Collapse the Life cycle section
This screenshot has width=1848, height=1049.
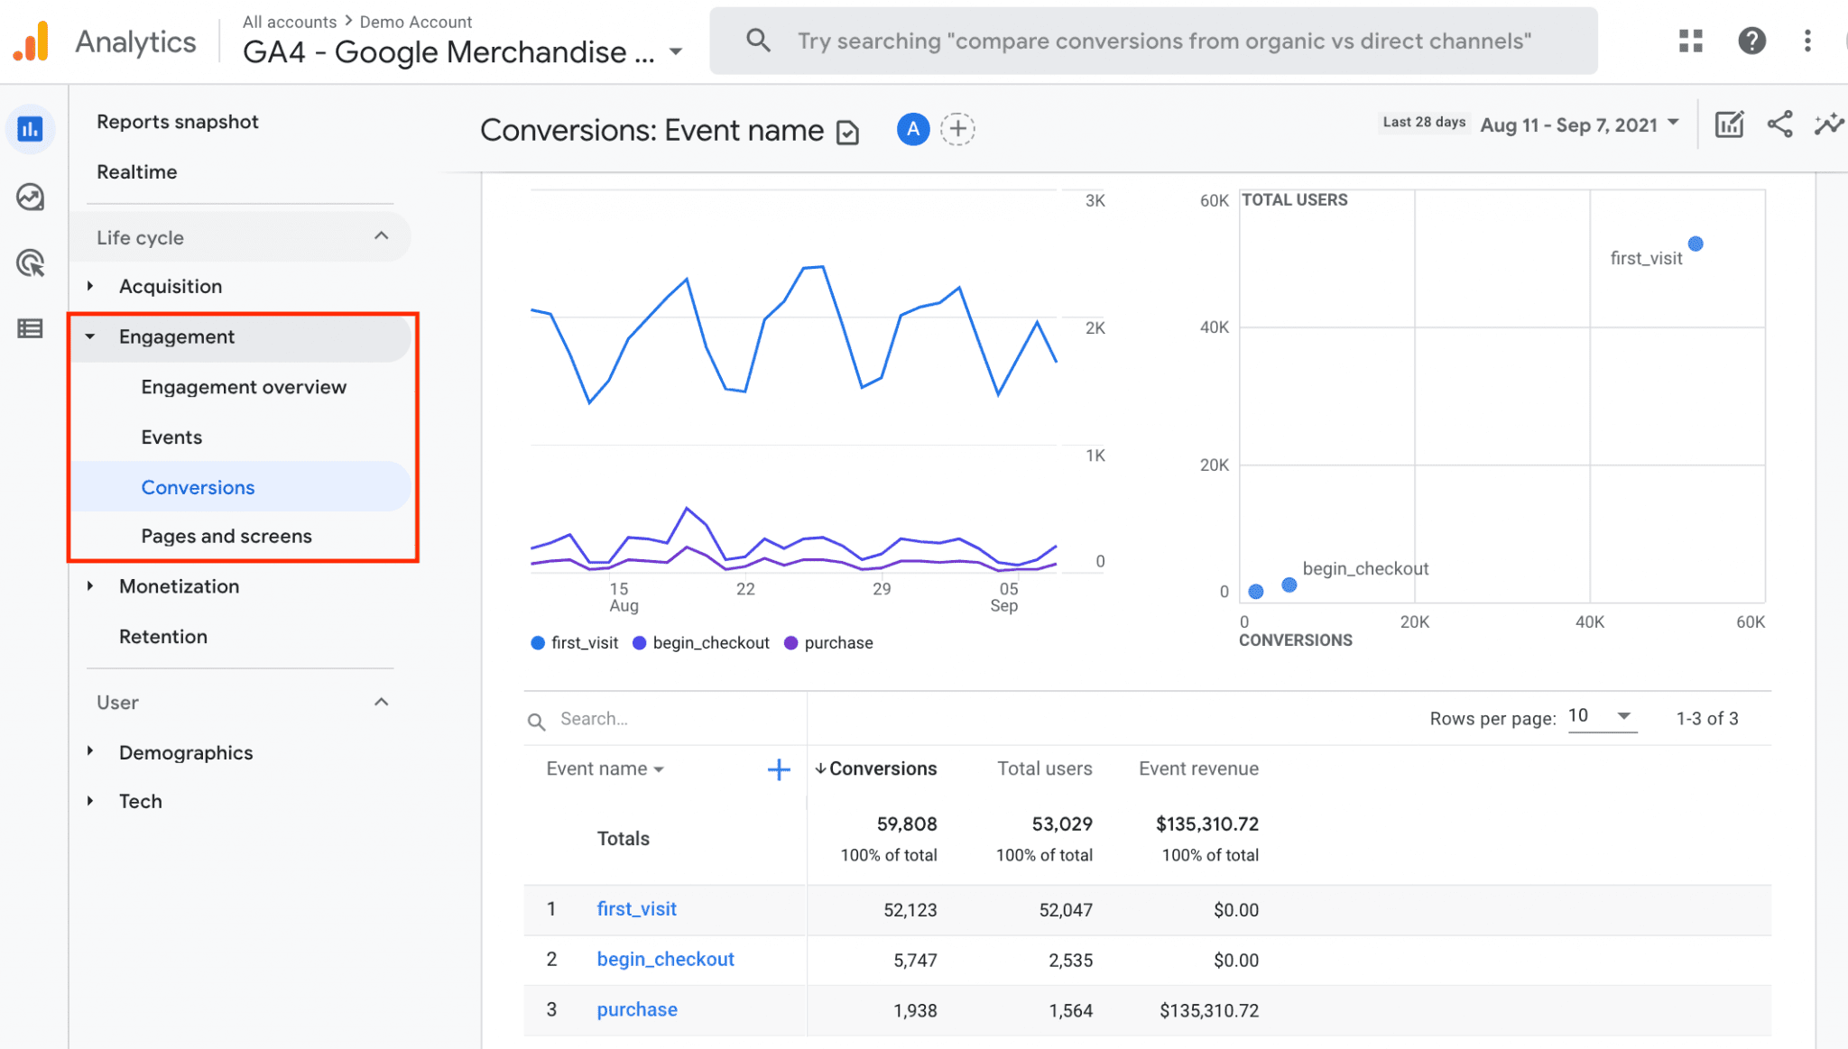(381, 237)
